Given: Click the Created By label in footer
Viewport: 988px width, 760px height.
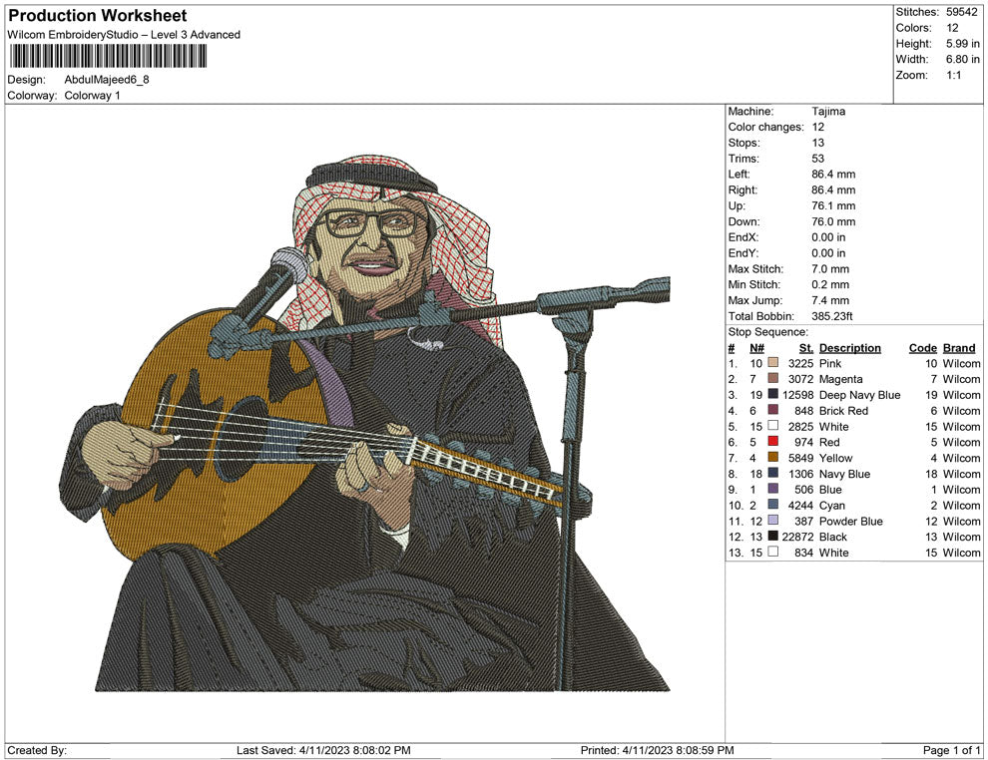Looking at the screenshot, I should pyautogui.click(x=37, y=750).
